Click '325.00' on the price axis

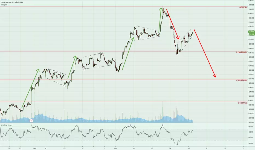252,18
